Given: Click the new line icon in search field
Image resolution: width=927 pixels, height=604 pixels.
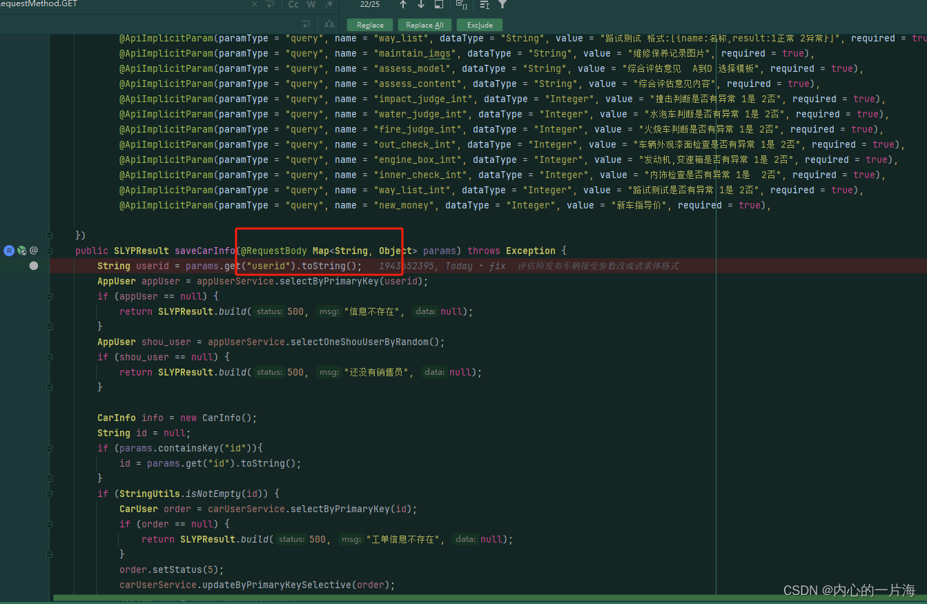Looking at the screenshot, I should [270, 4].
